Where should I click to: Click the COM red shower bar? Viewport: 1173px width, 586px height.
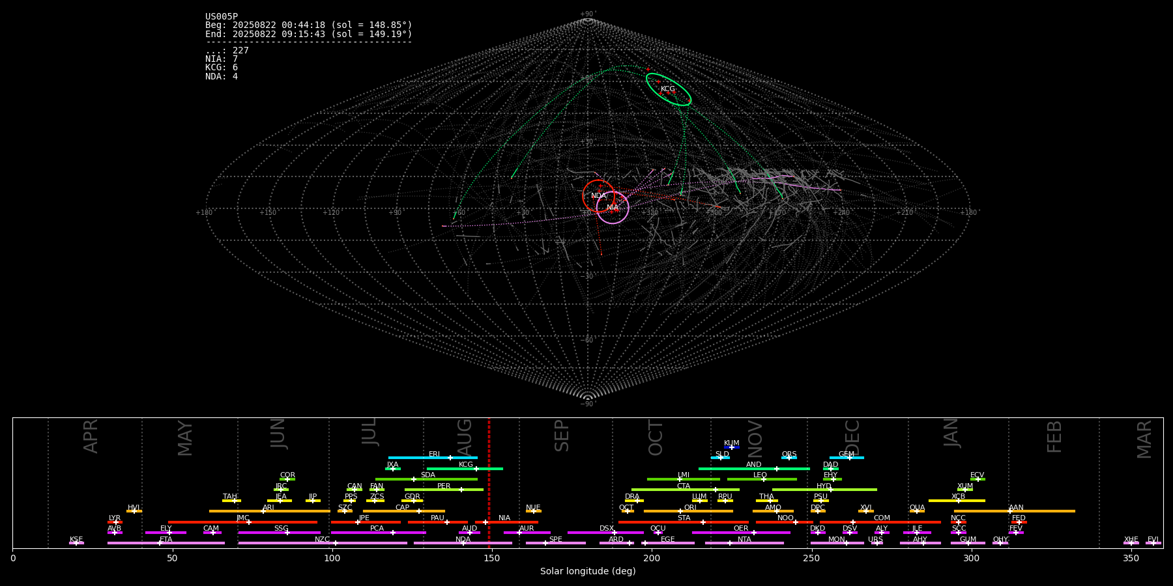[x=881, y=522]
